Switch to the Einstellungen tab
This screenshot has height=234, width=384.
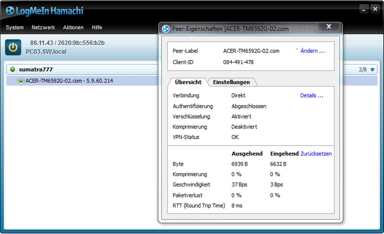[232, 82]
